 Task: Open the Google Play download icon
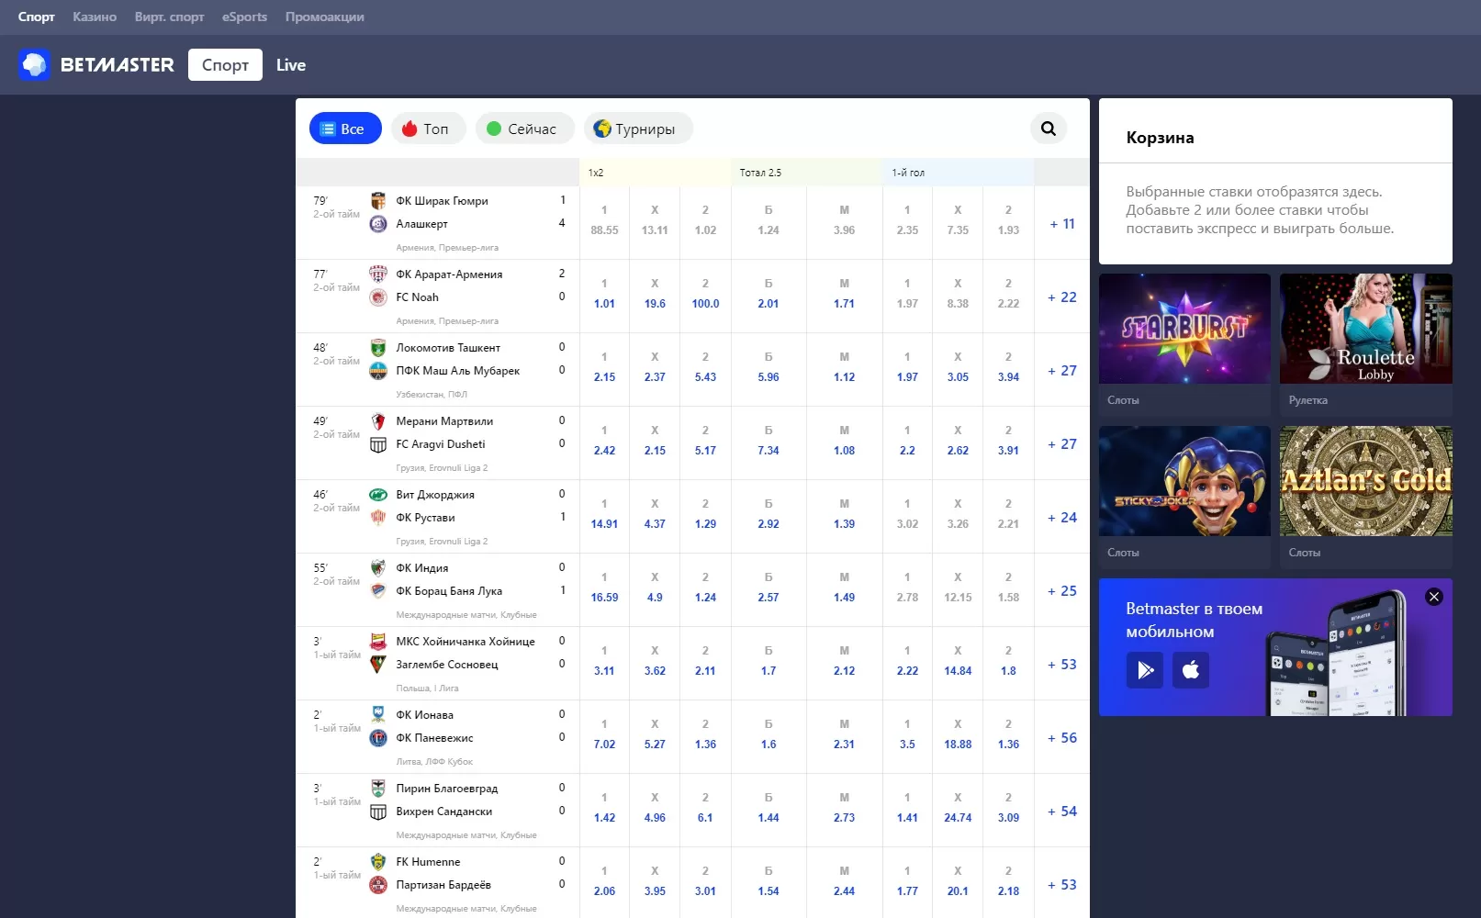(x=1144, y=670)
